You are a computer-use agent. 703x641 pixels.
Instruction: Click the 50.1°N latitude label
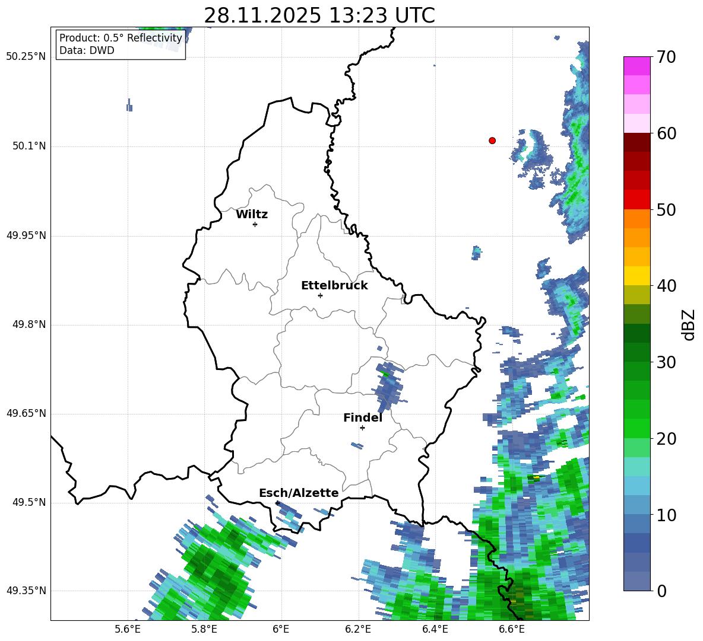(28, 146)
